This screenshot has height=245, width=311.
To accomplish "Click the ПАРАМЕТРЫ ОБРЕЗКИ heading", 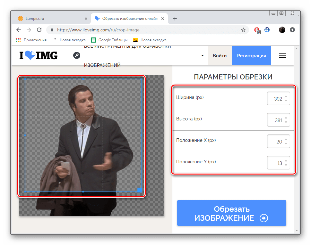I will click(233, 77).
